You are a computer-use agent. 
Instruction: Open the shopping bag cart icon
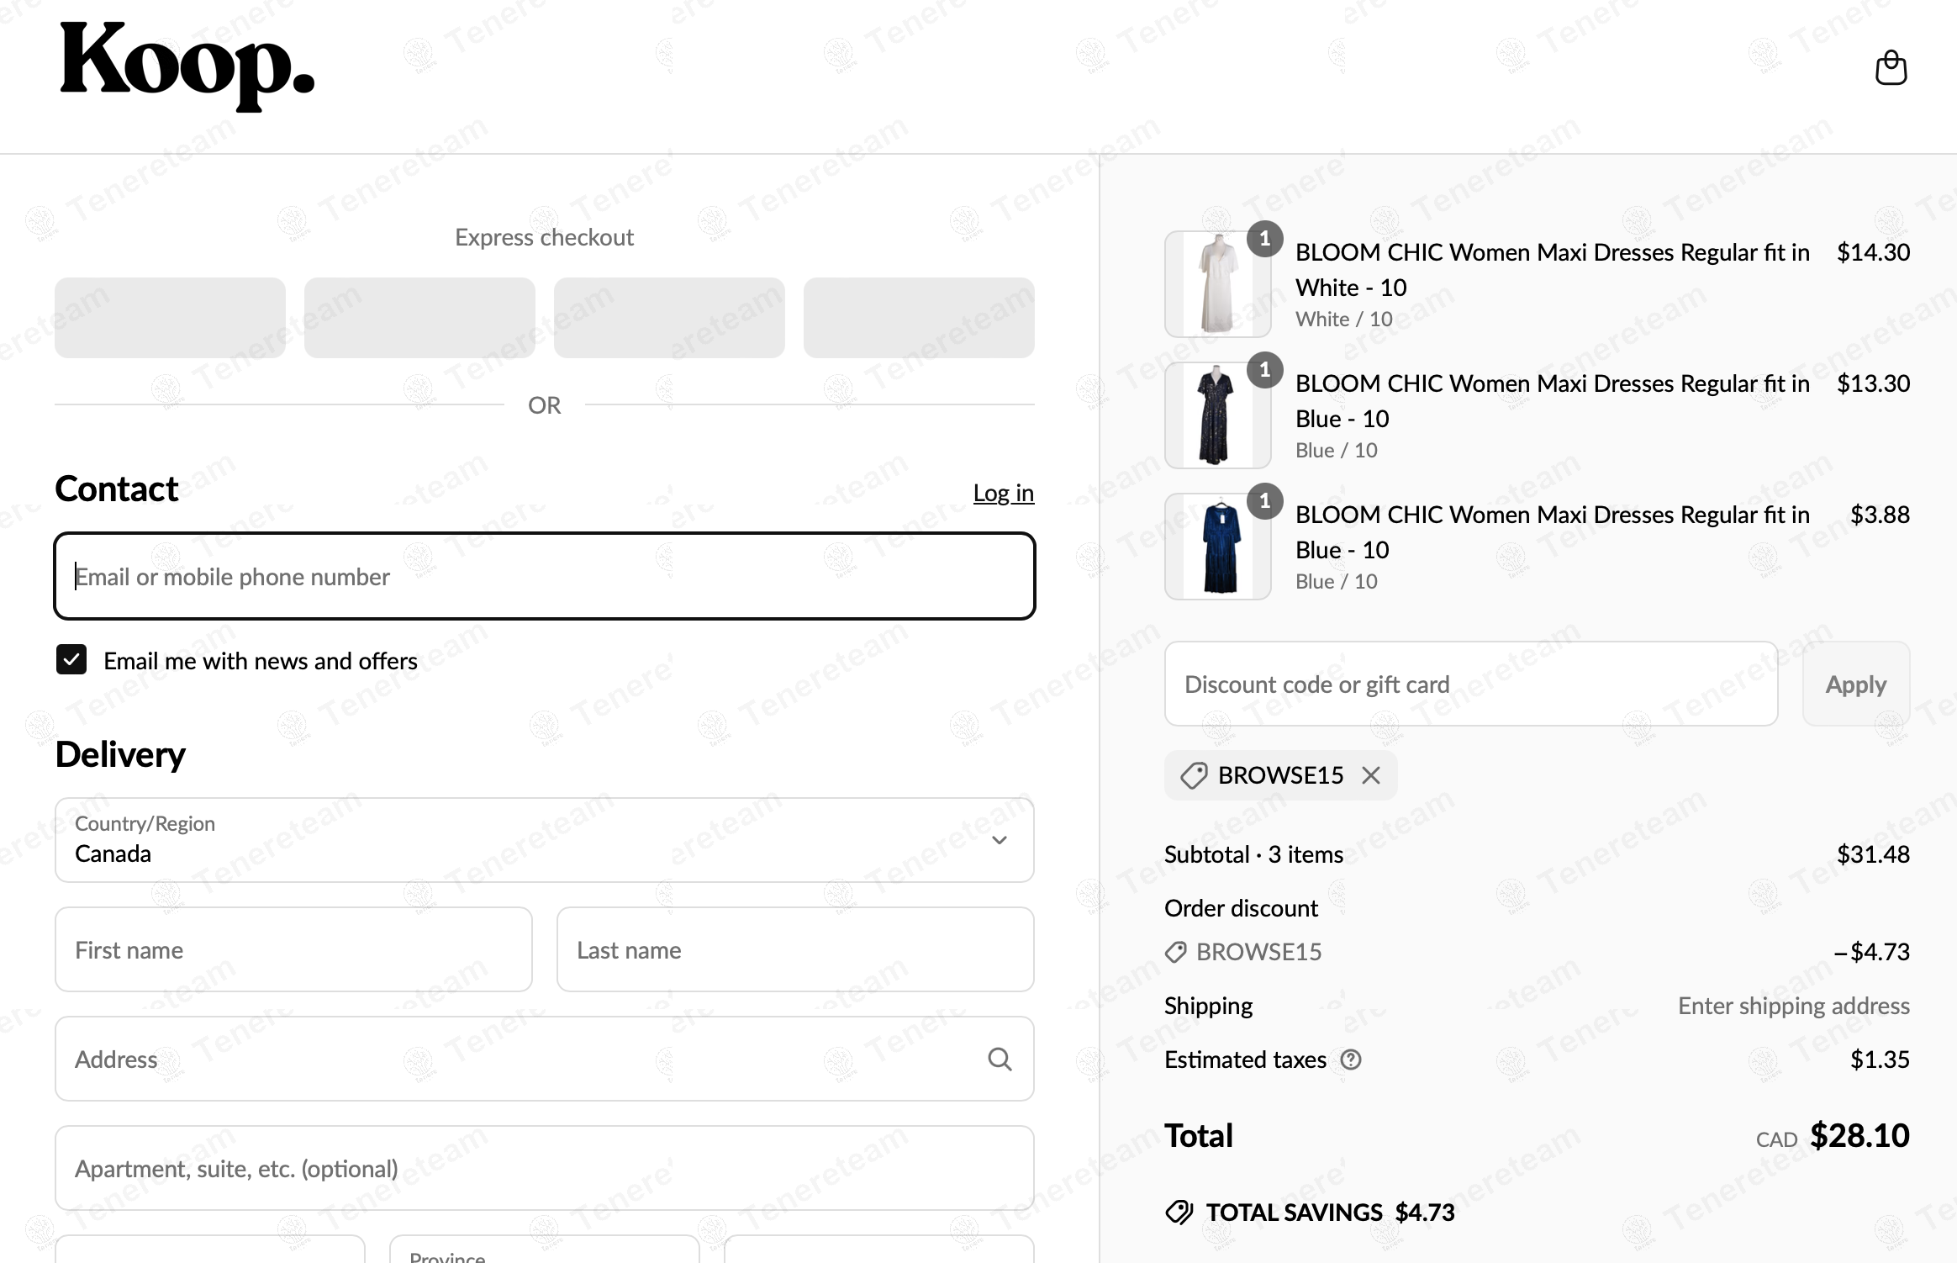pos(1891,68)
